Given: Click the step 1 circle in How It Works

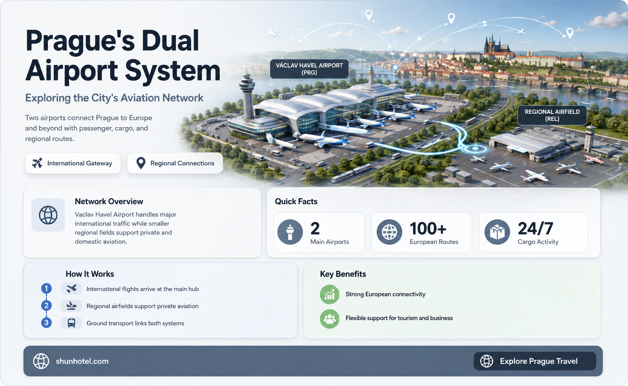Looking at the screenshot, I should 46,289.
